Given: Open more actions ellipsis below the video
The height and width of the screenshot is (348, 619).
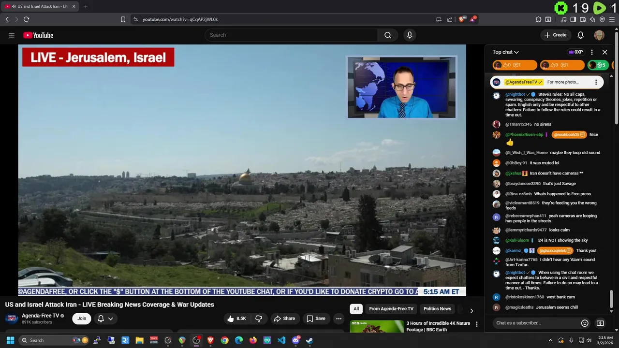Looking at the screenshot, I should (x=339, y=319).
